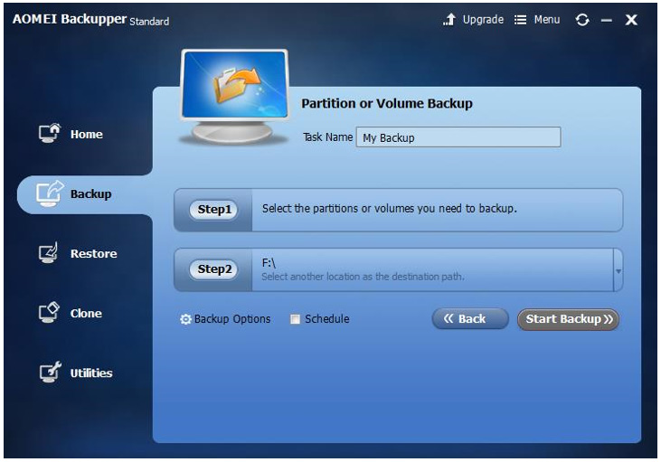Minimize the AOMEI Backupper window
The width and height of the screenshot is (661, 462).
pyautogui.click(x=607, y=20)
